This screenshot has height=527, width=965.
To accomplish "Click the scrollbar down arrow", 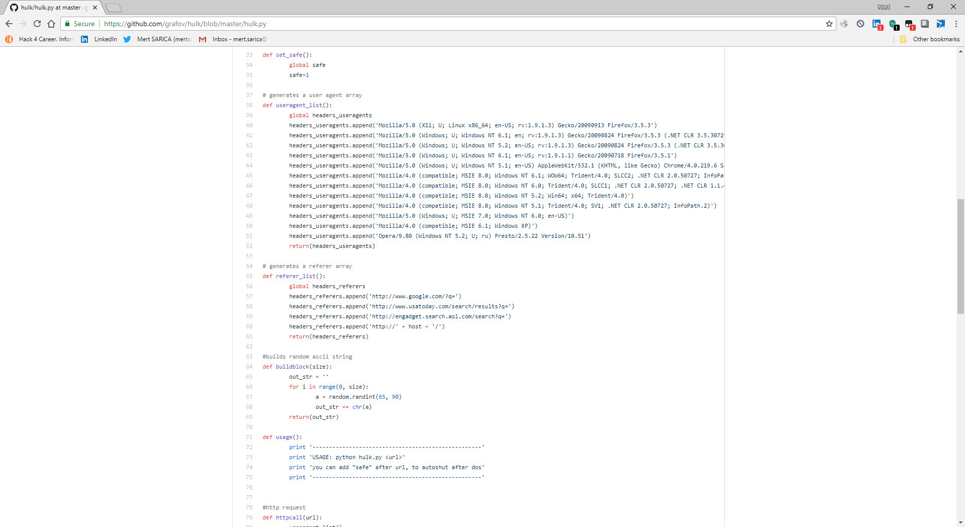I will pos(960,523).
